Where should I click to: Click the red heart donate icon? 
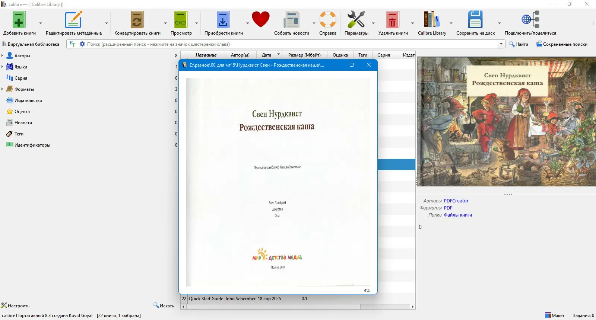click(x=260, y=19)
